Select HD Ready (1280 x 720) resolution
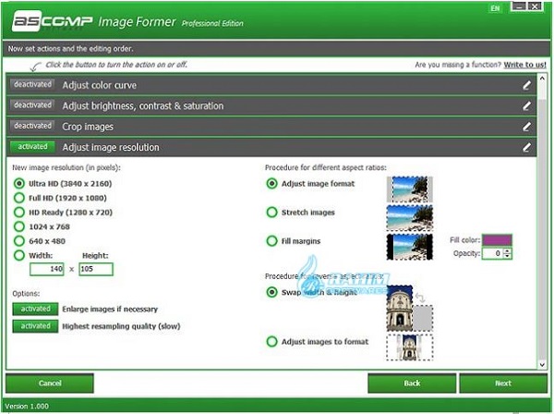This screenshot has height=414, width=554. tap(19, 213)
